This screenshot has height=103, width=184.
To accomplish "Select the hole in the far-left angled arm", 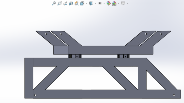I will click(46, 34).
